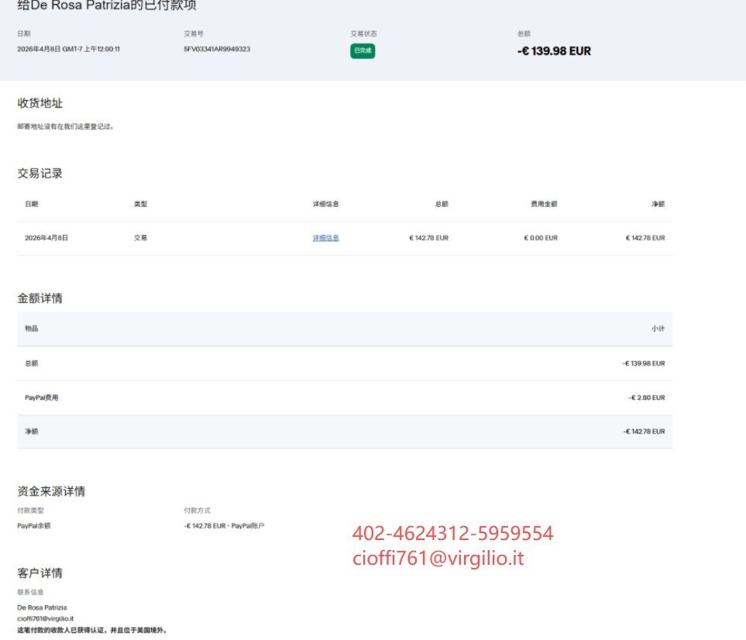Click the 费用金额 column header
746x640 pixels.
[543, 204]
